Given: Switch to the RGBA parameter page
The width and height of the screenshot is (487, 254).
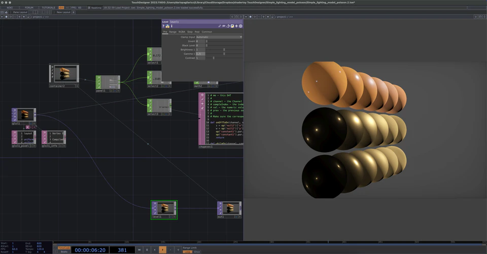Looking at the screenshot, I should [182, 31].
